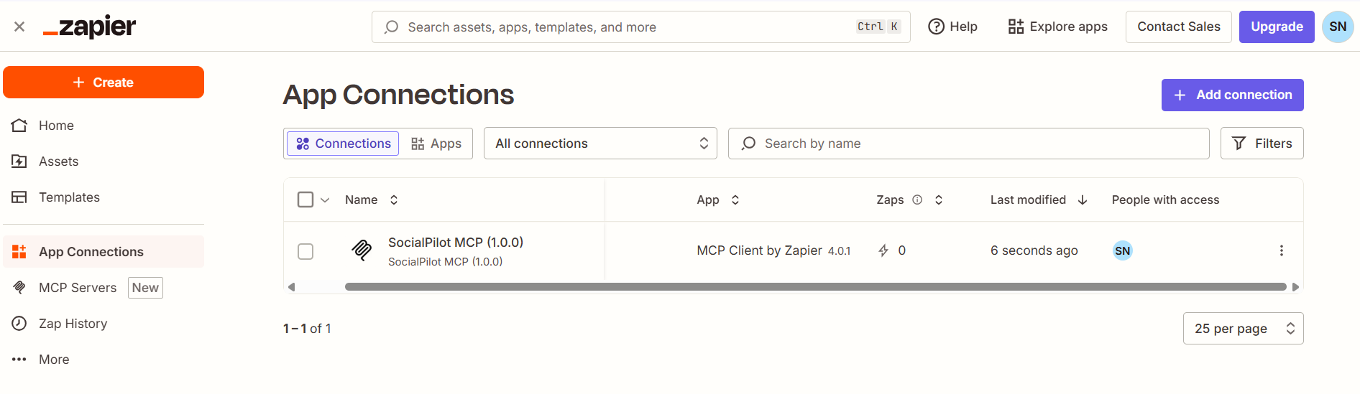Click the table horizontal scrollbar thumb
This screenshot has width=1360, height=394.
click(x=816, y=287)
